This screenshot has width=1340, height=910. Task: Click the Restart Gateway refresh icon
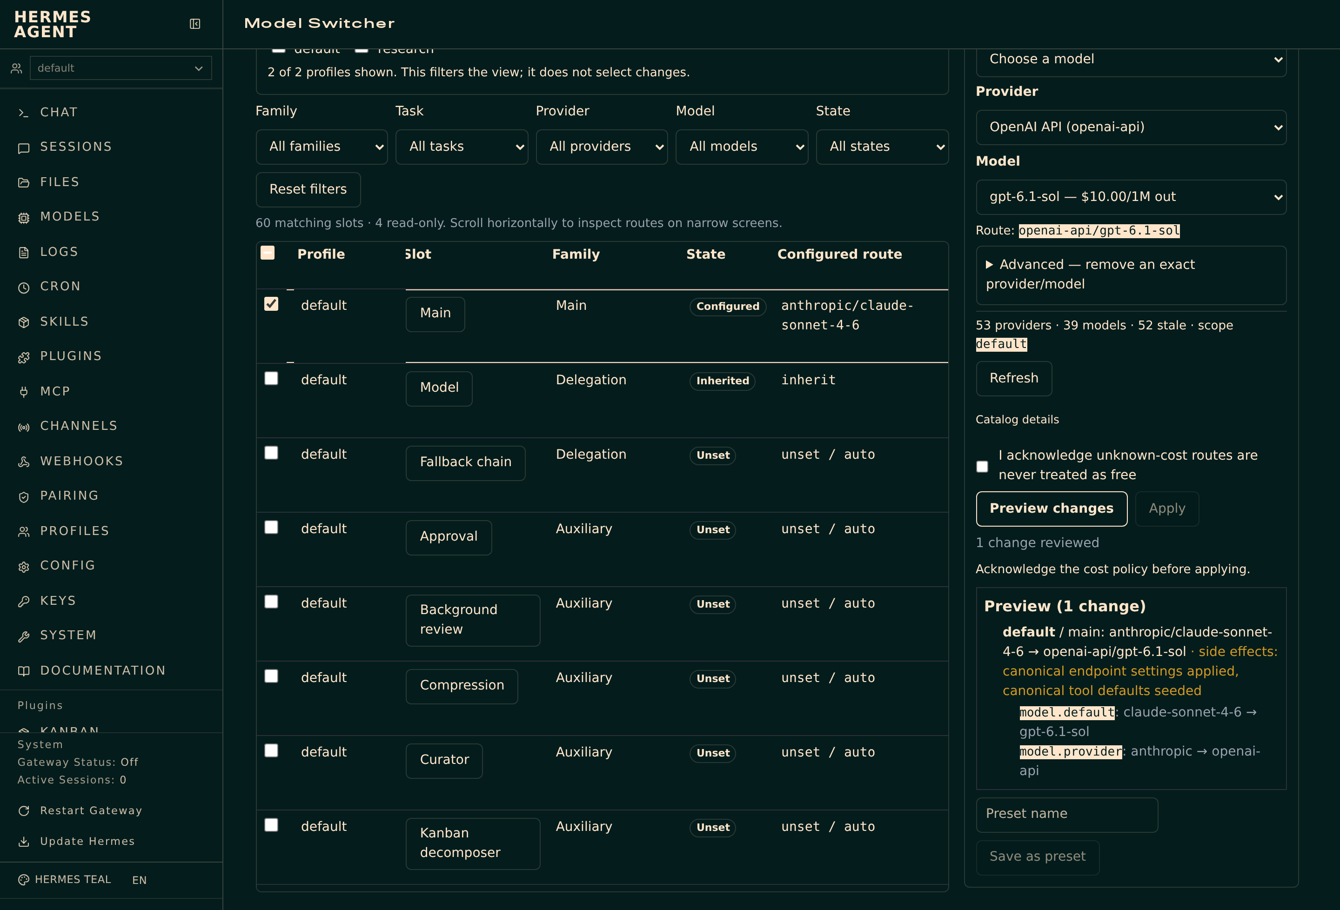[24, 811]
